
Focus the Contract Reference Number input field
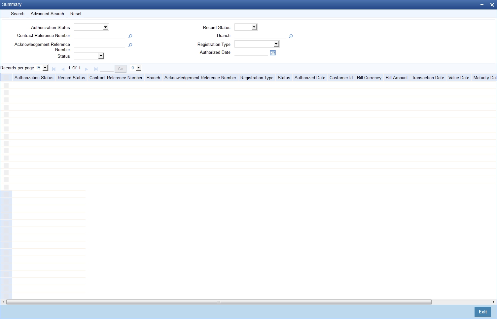pos(99,36)
